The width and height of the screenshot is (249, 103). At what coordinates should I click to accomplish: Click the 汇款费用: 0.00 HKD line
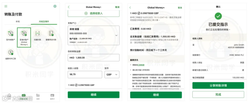click(x=141, y=29)
